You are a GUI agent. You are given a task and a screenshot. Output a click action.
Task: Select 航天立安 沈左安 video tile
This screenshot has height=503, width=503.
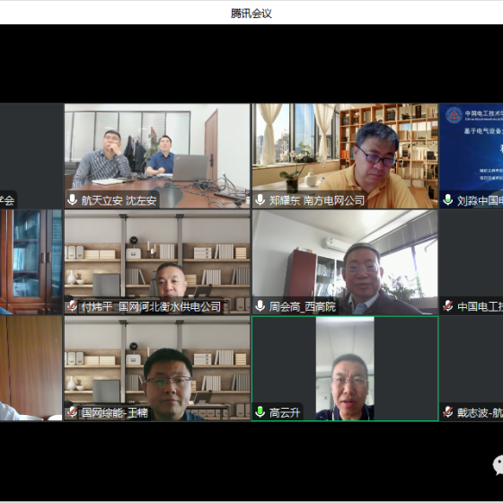point(157,156)
